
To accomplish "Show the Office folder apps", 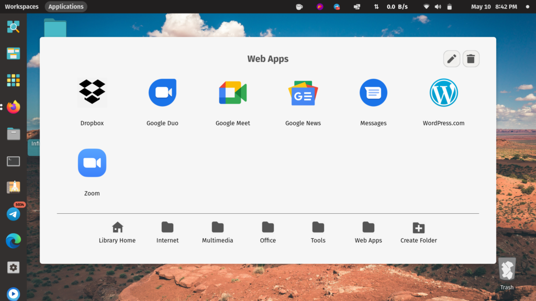I will [x=267, y=233].
